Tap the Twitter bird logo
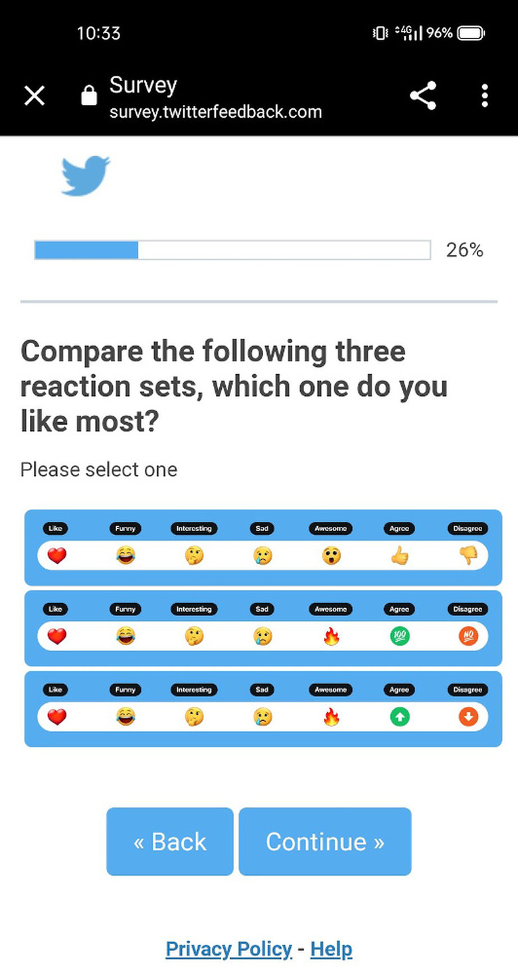Screen dimensions: 518x974 point(85,175)
